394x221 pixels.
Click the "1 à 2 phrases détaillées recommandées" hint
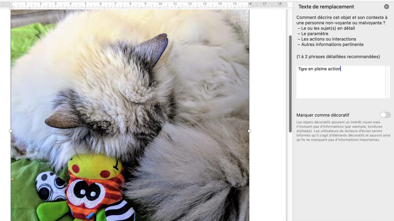tap(338, 57)
